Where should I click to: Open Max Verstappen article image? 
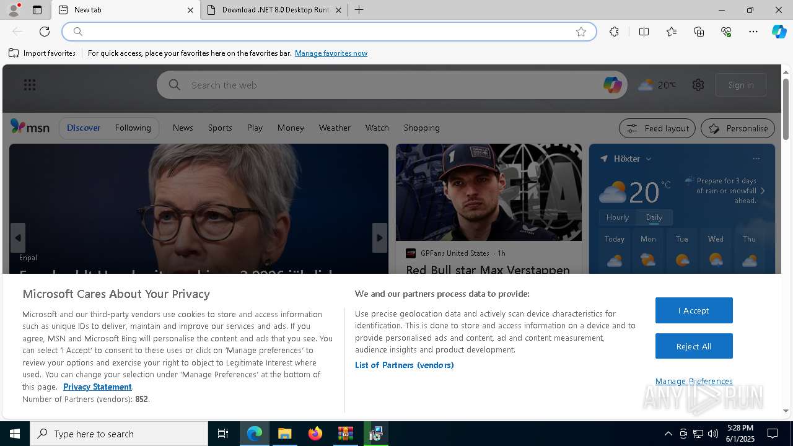click(488, 192)
